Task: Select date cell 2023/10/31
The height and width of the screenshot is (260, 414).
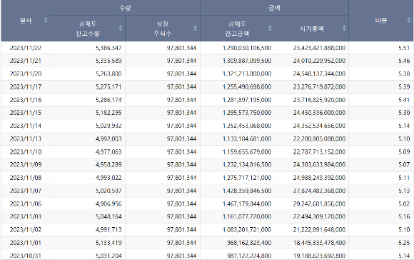Action: (26, 256)
